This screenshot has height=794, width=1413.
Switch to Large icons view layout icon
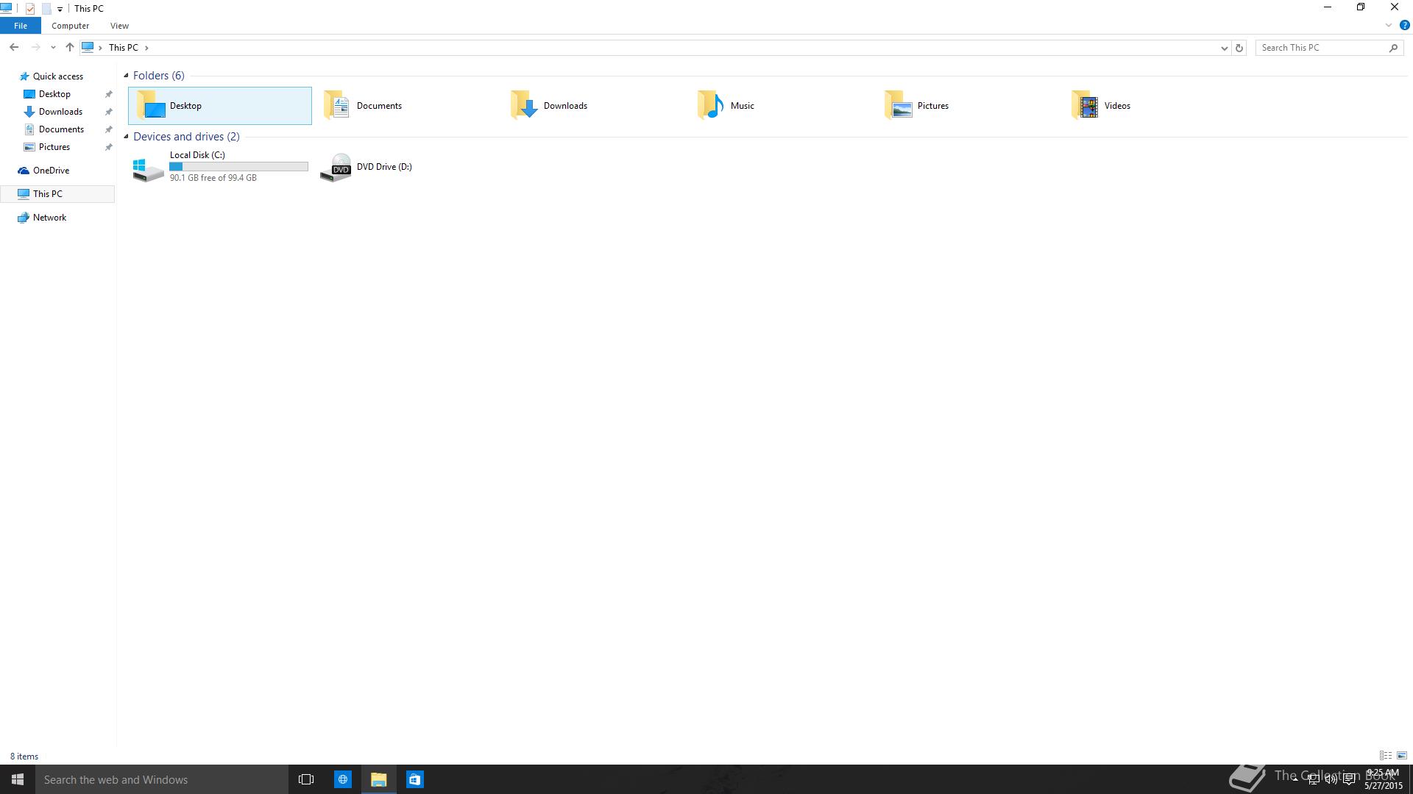pyautogui.click(x=1402, y=756)
